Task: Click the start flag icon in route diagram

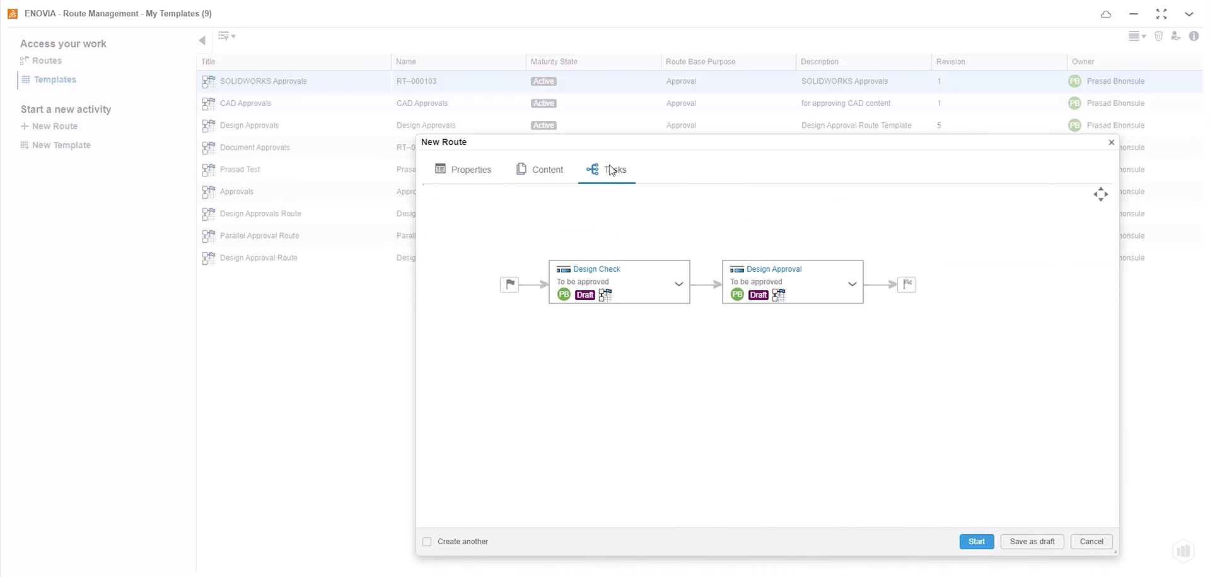Action: [x=511, y=284]
